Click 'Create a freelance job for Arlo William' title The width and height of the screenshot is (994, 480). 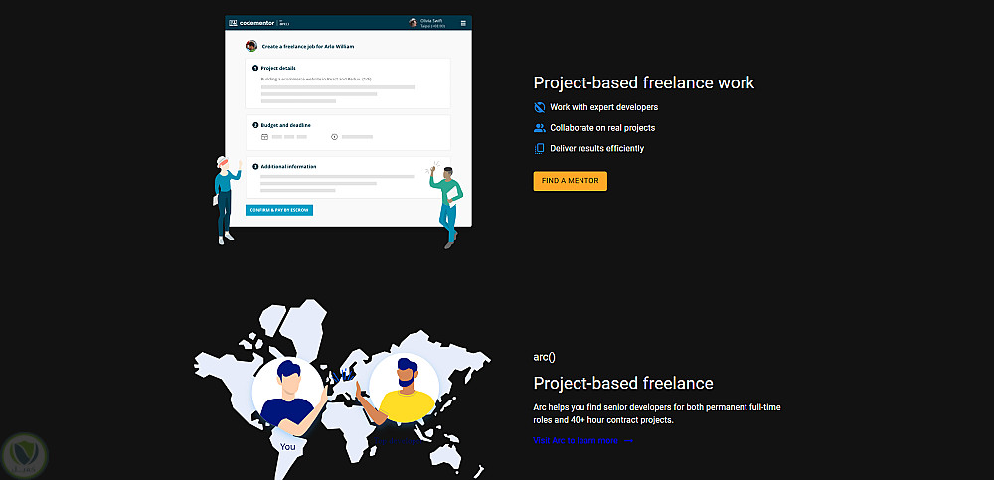pos(308,47)
